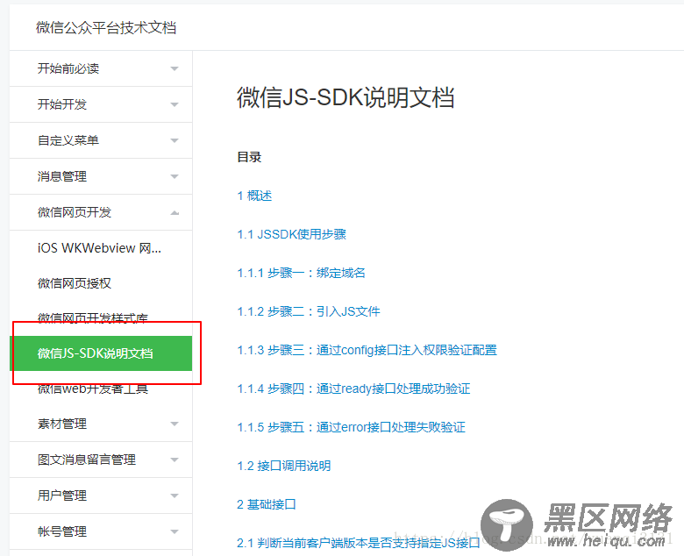Image resolution: width=684 pixels, height=556 pixels.
Task: Expand the 素材管理 section arrow
Action: tap(175, 424)
